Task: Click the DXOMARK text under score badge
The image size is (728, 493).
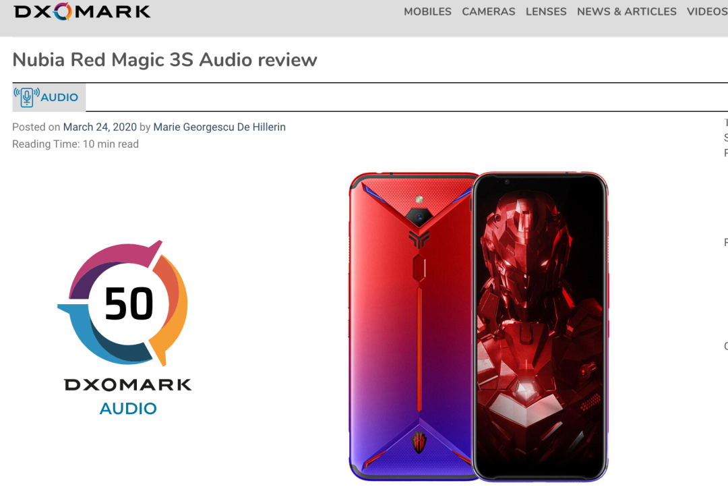Action: tap(127, 384)
